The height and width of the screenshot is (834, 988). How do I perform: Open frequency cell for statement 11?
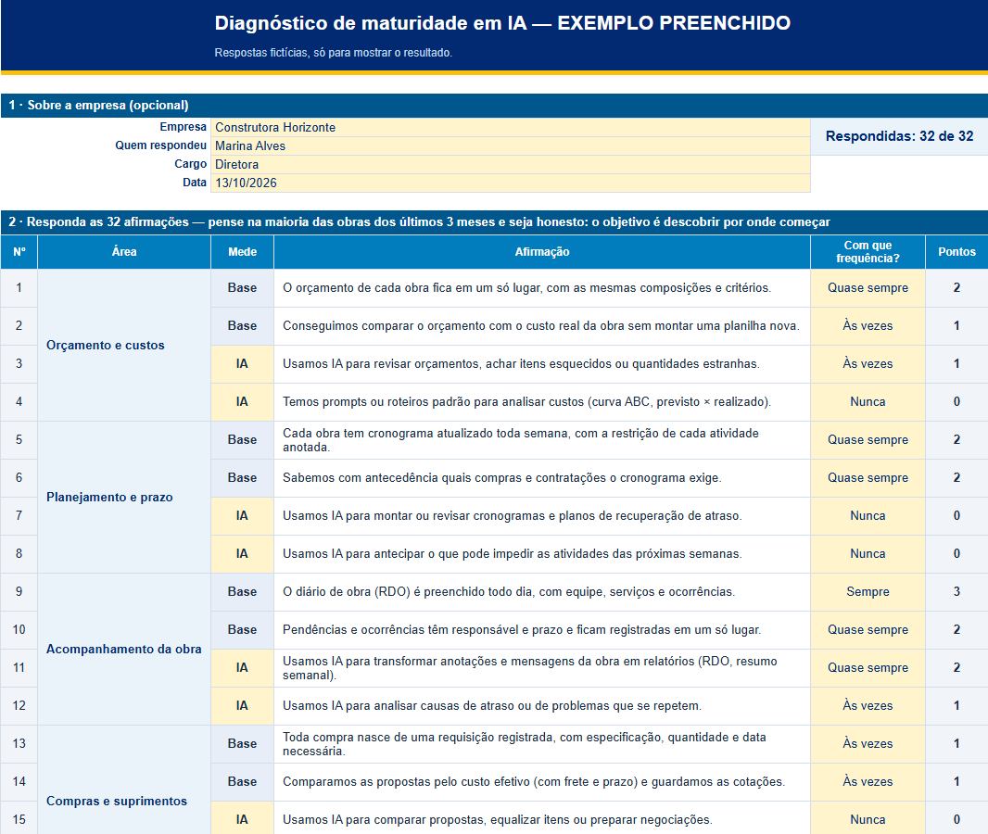click(x=868, y=668)
